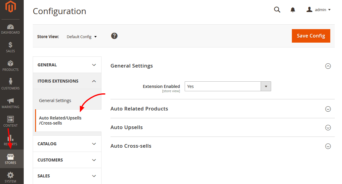Open the Reports sidebar icon
The width and height of the screenshot is (342, 184).
point(11,140)
